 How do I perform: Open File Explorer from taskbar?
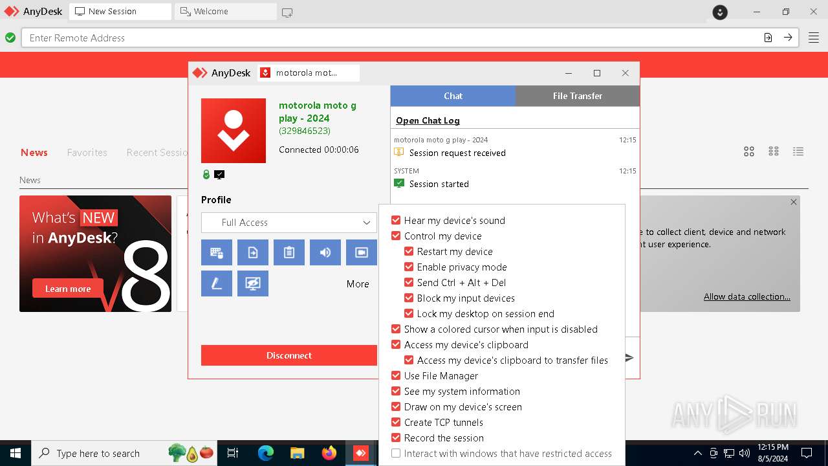tap(297, 453)
